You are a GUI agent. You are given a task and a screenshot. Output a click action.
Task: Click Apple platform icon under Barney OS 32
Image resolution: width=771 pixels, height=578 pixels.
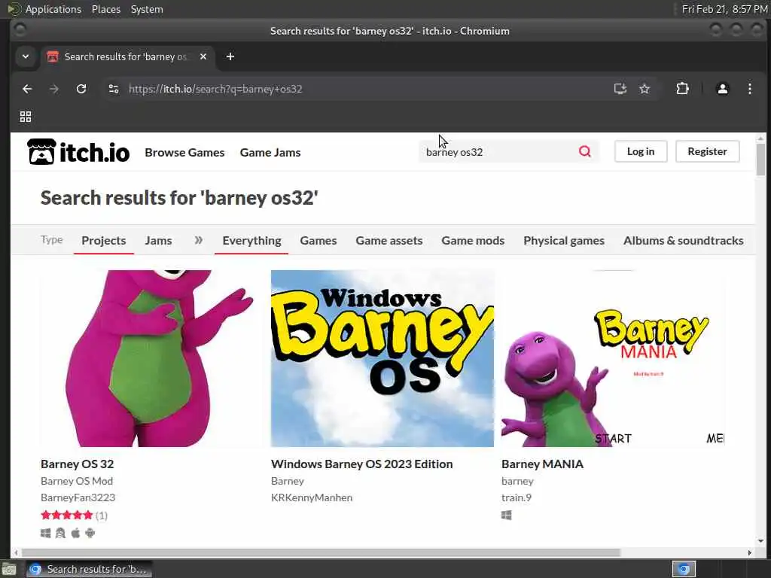coord(75,533)
